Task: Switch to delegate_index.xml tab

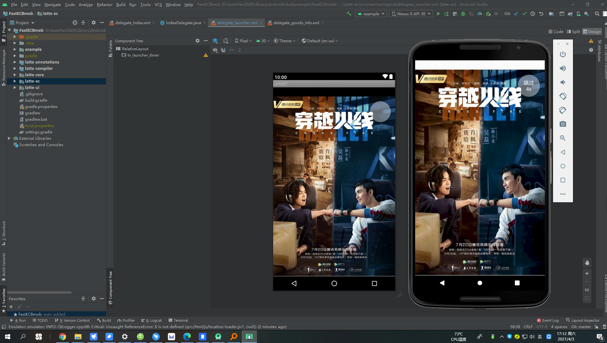Action: 132,23
